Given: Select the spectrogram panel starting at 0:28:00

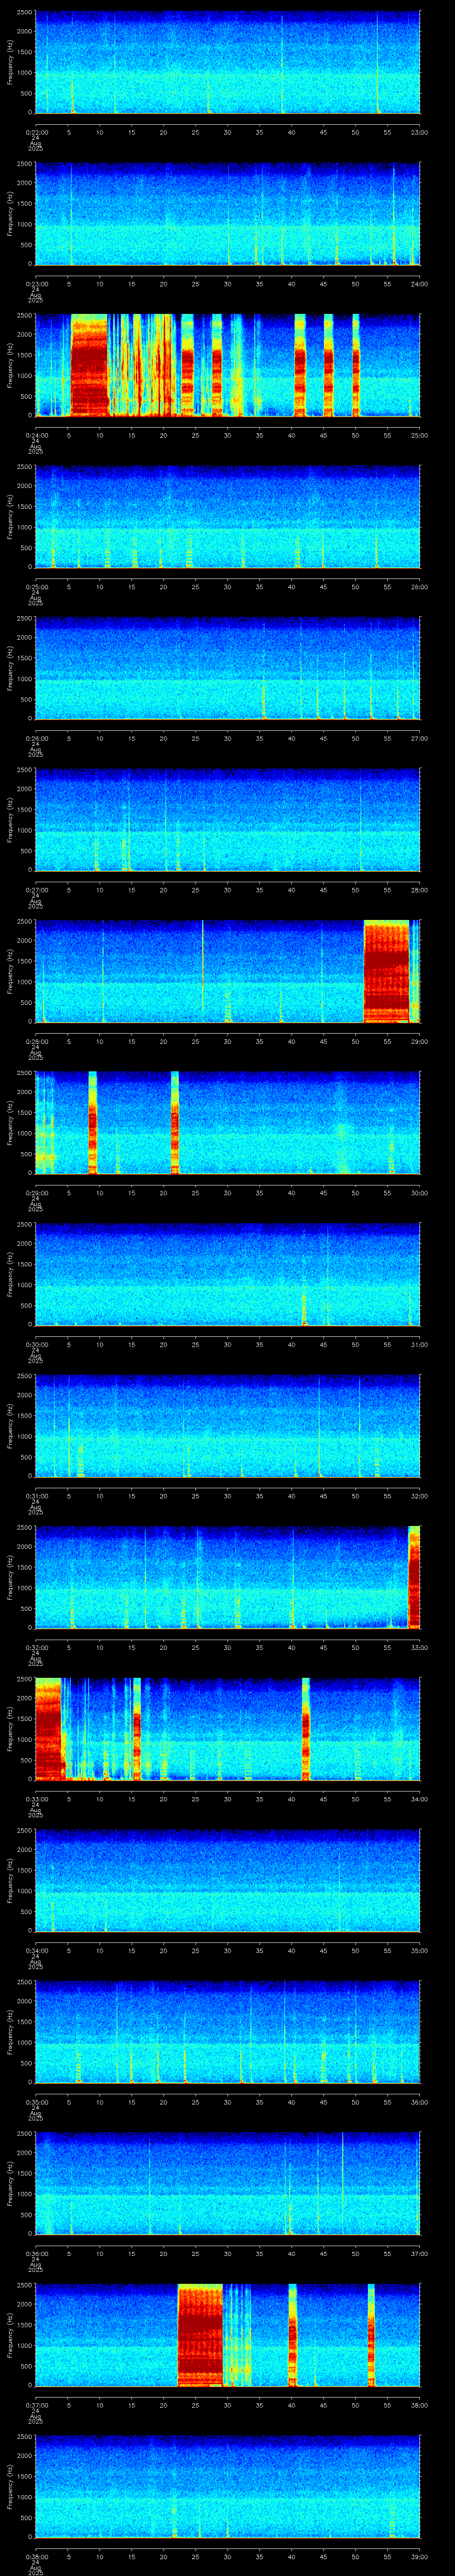Looking at the screenshot, I should point(228,971).
